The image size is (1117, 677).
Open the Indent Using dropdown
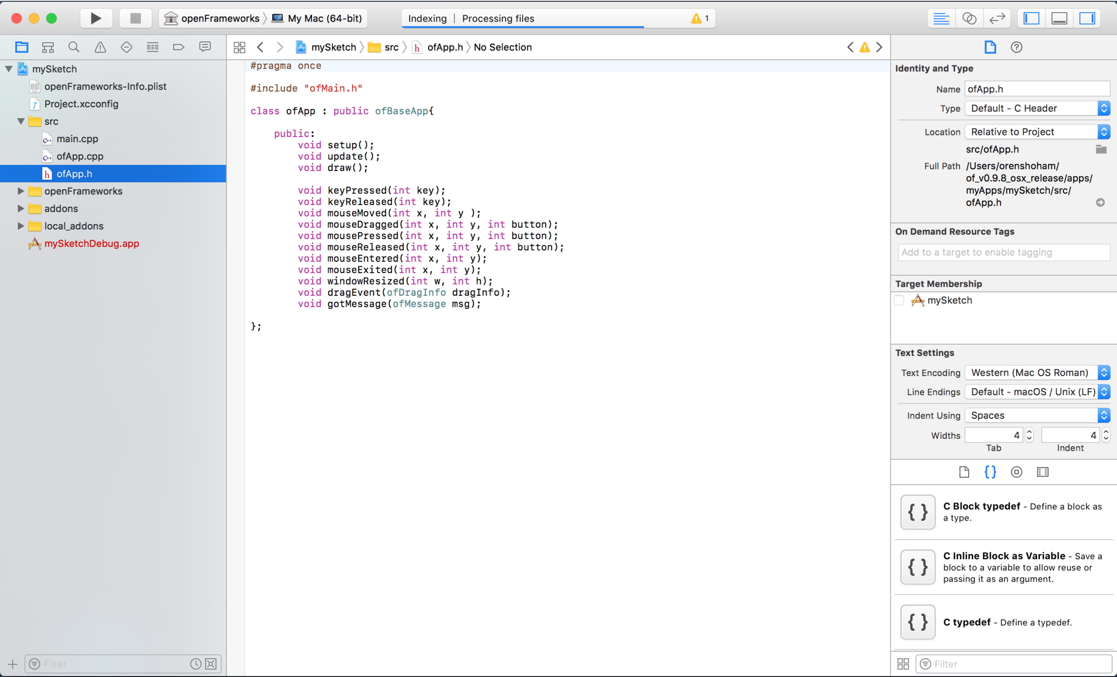[x=1037, y=415]
